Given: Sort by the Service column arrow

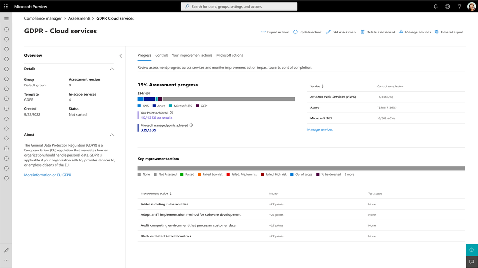Looking at the screenshot, I should [322, 86].
